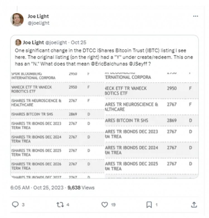Click Joe Light's large profile avatar
This screenshot has height=218, width=209.
[17, 19]
